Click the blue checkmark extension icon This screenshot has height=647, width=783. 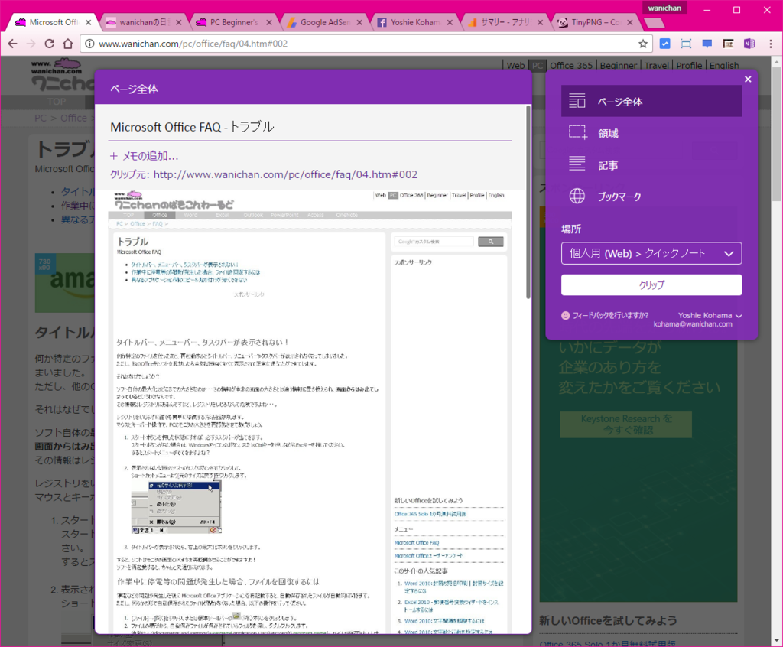tap(664, 44)
